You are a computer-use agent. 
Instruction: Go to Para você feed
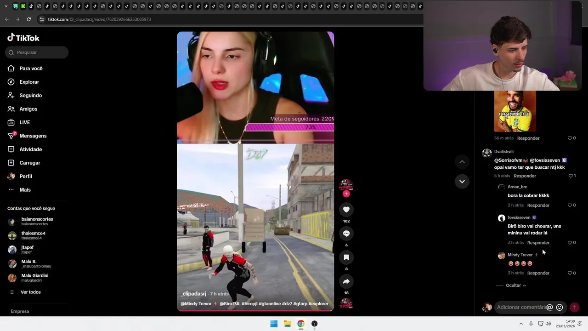point(31,68)
